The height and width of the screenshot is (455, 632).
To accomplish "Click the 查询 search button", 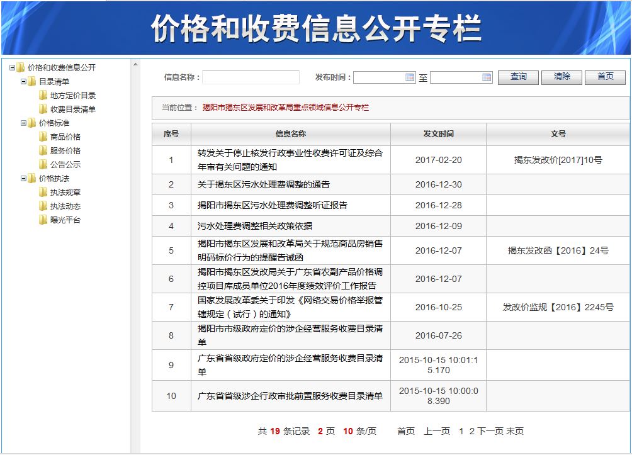I will tap(518, 77).
